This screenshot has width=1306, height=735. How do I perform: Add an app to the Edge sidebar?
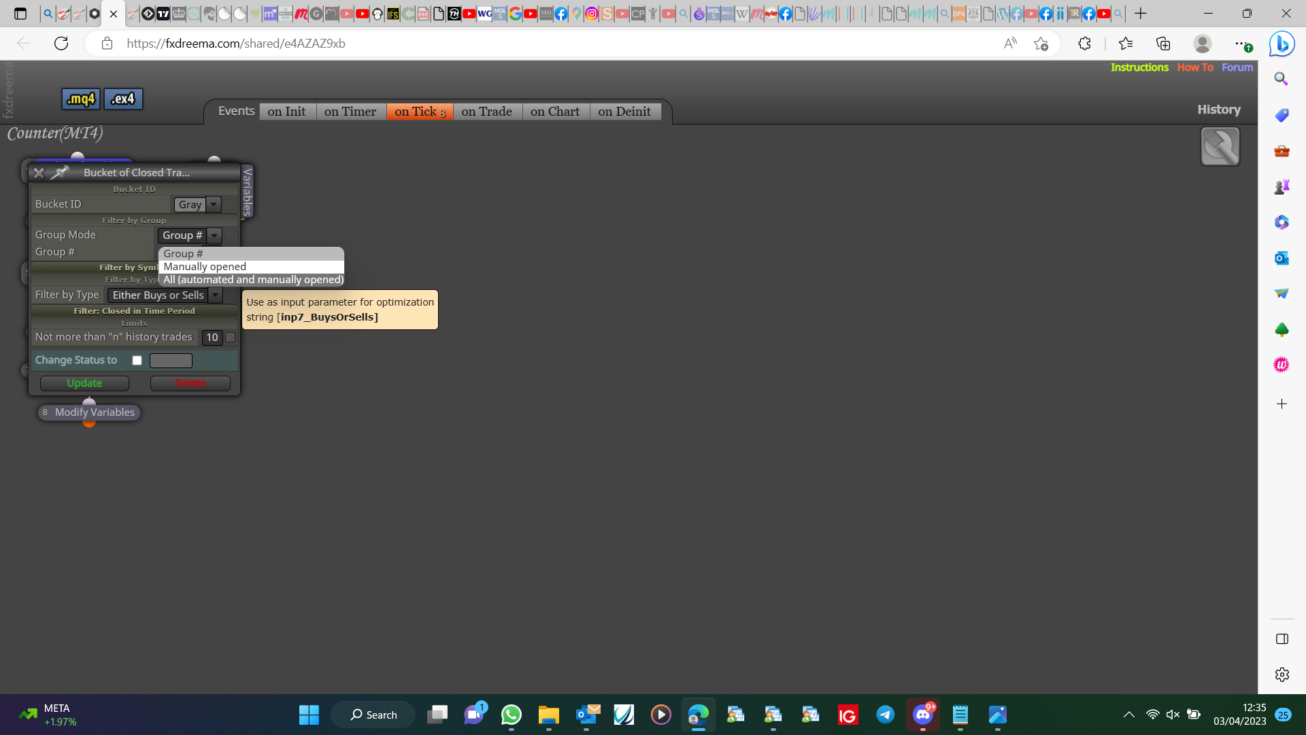1282,404
